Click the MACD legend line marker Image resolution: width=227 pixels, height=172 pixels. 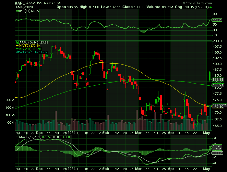click(x=17, y=137)
